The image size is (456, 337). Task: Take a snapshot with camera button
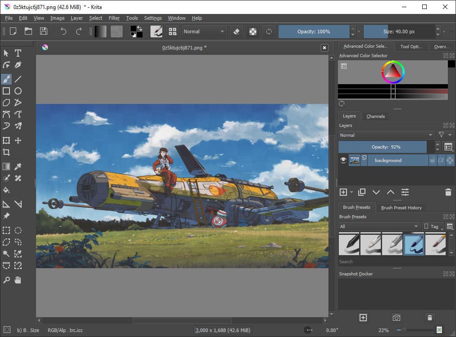[397, 318]
